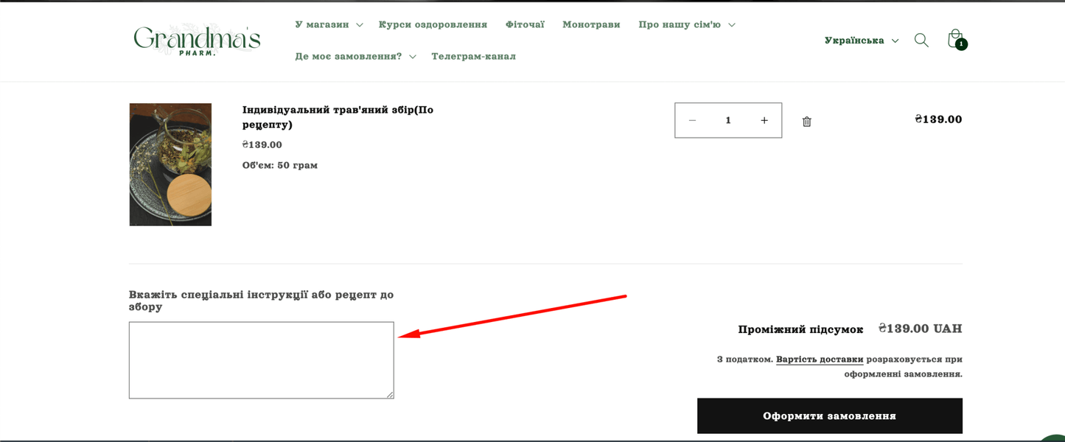Screen dimensions: 1065x442
Task: Go to "Курси оздоровлення" page
Action: point(433,25)
